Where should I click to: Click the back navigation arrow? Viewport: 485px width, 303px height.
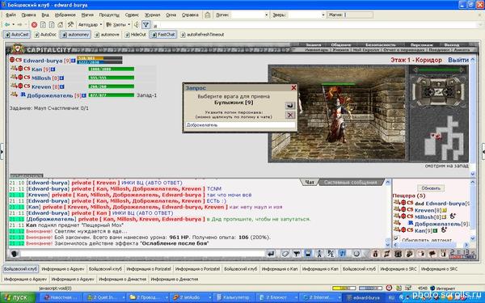6,25
